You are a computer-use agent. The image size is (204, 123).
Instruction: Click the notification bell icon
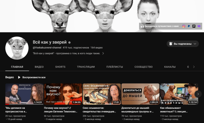171,44
